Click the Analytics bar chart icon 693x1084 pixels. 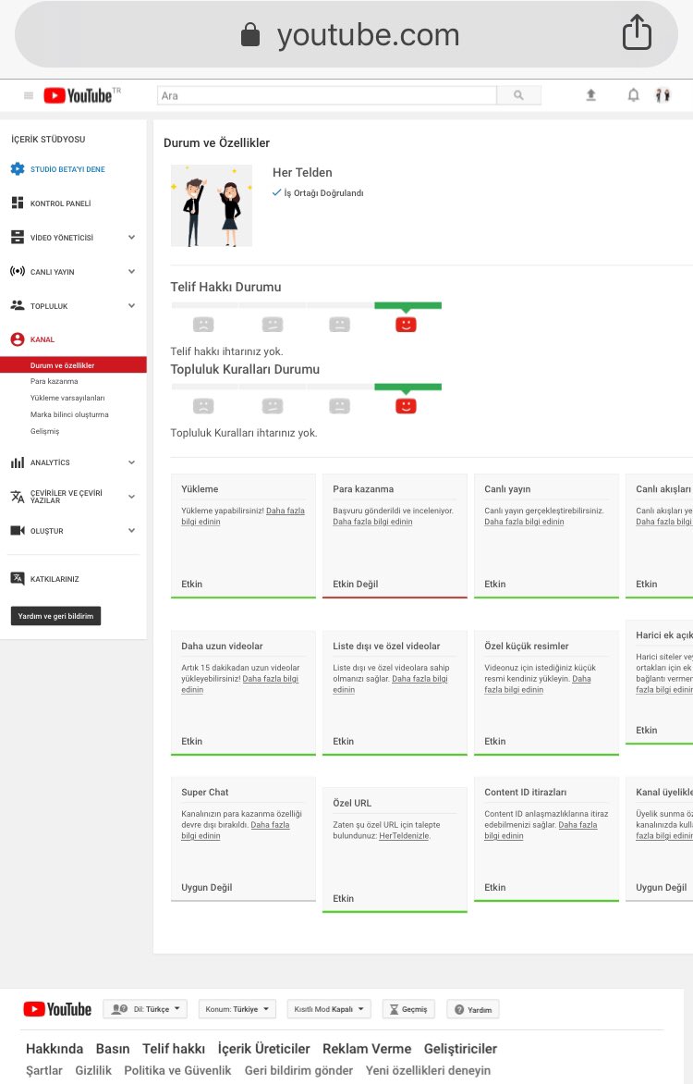click(x=18, y=462)
